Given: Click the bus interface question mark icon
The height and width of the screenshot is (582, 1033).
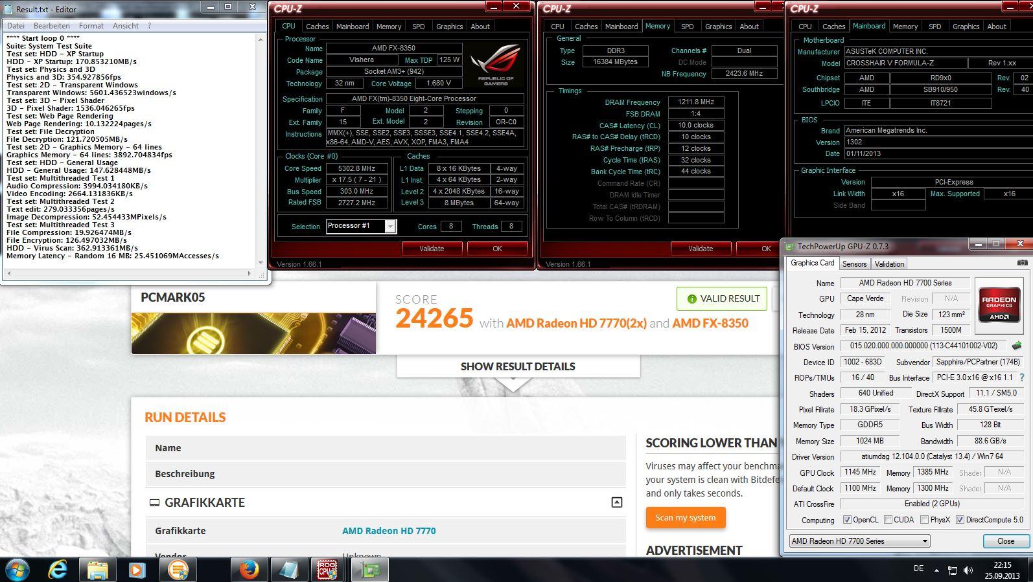Looking at the screenshot, I should [1022, 377].
